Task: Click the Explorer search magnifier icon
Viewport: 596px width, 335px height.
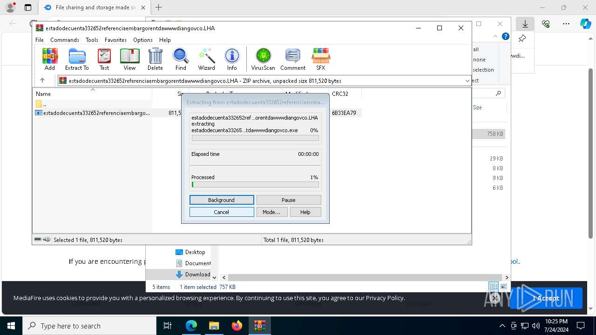Action: click(498, 94)
